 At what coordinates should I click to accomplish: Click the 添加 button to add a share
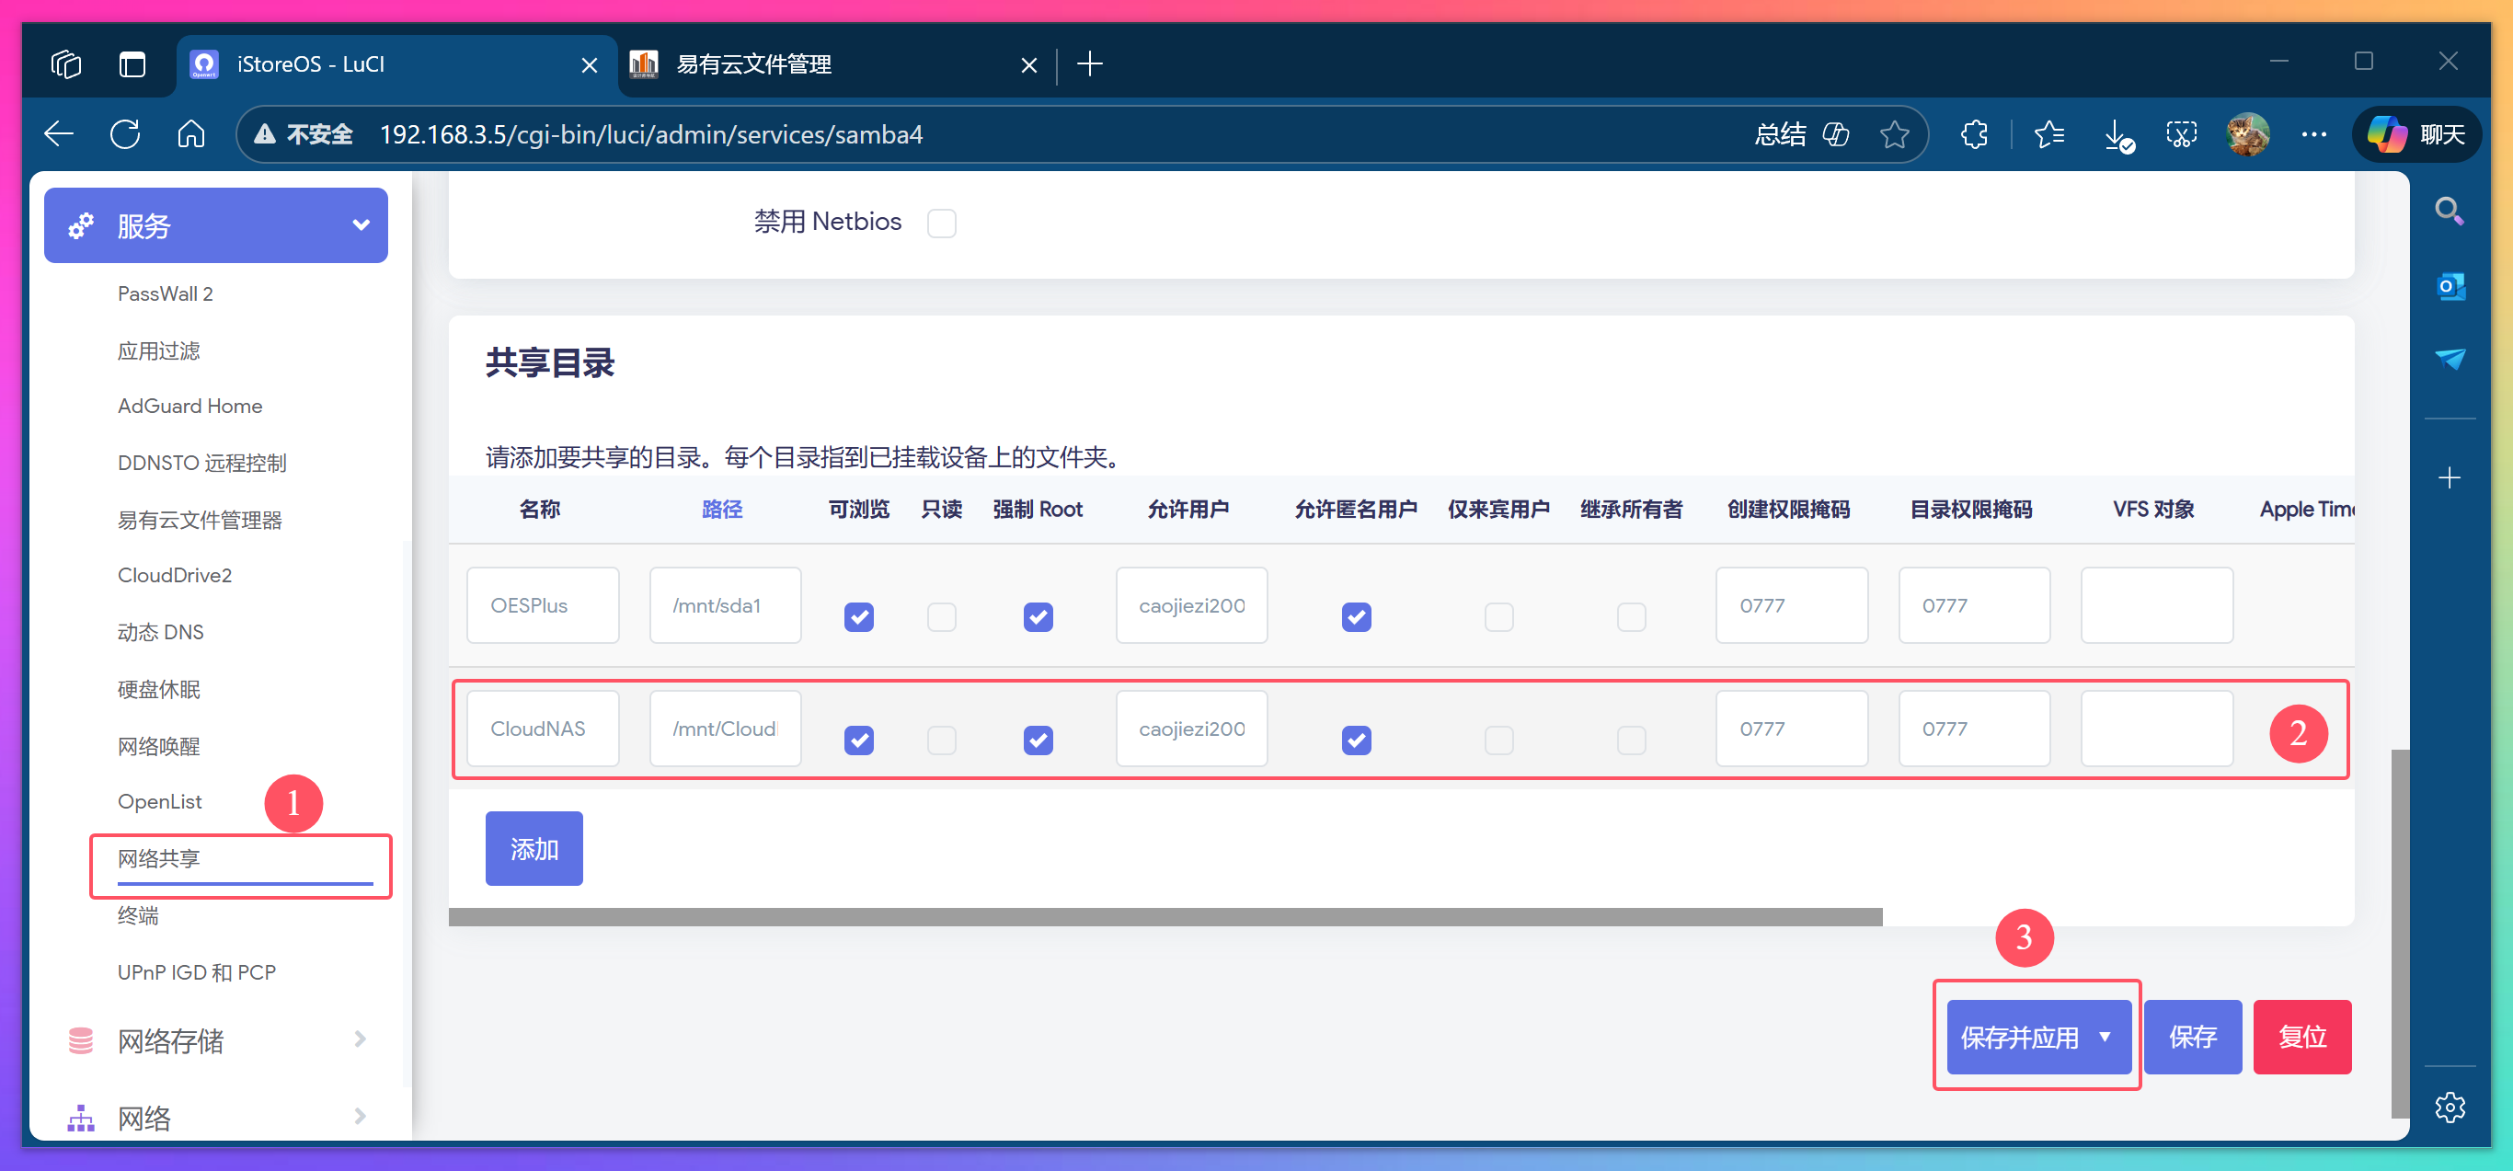(533, 848)
